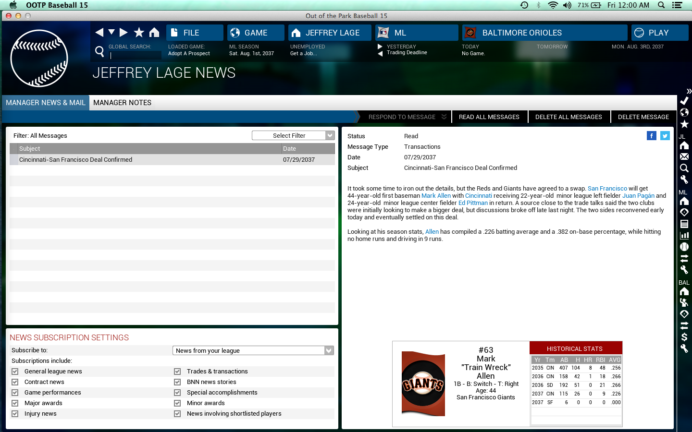Open the Juan Pagán player link
This screenshot has width=692, height=432.
click(638, 196)
